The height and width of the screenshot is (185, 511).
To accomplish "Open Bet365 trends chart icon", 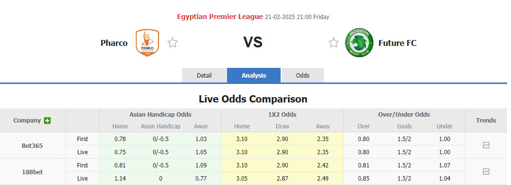I will pos(486,145).
